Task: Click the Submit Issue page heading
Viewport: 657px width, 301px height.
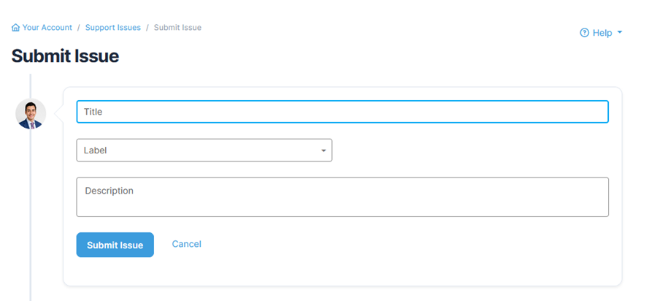Action: (x=66, y=56)
